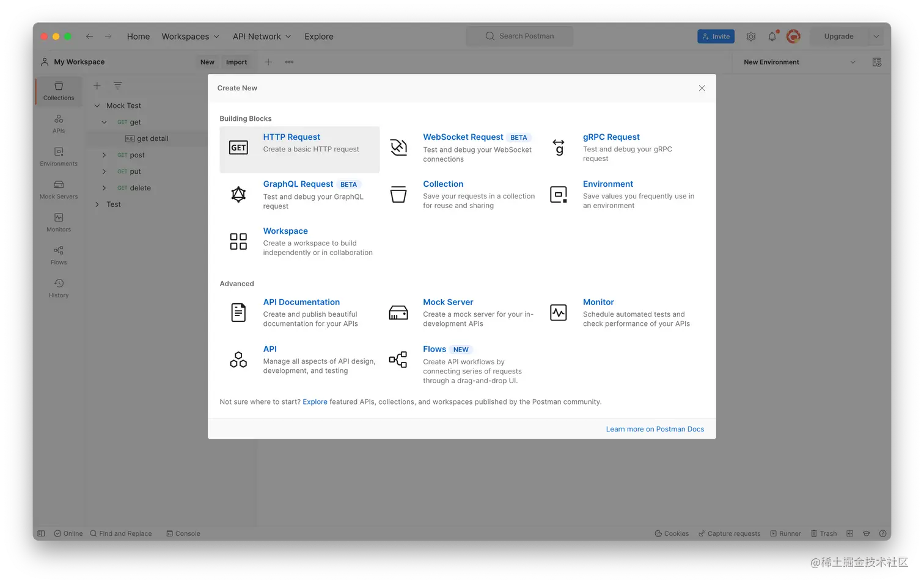
Task: Click the filter icon in collections panel
Action: coord(118,86)
